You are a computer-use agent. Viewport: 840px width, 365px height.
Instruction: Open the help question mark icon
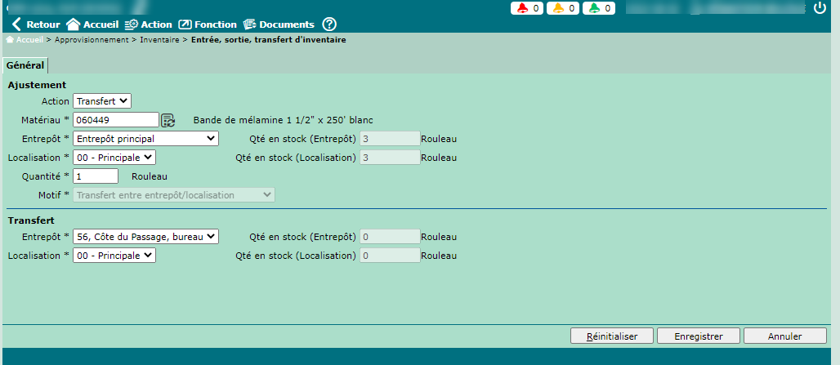click(x=329, y=24)
